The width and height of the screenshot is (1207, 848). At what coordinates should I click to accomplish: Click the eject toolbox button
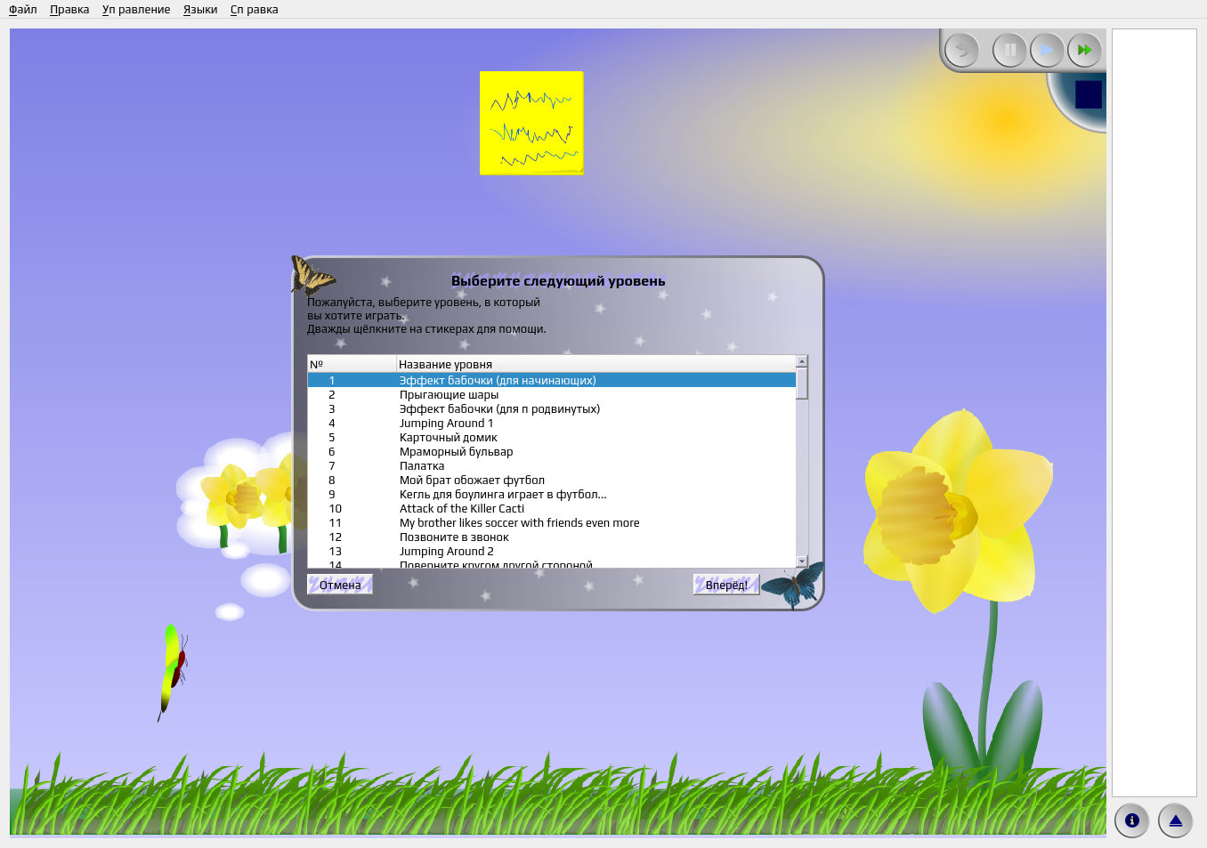[x=1176, y=820]
